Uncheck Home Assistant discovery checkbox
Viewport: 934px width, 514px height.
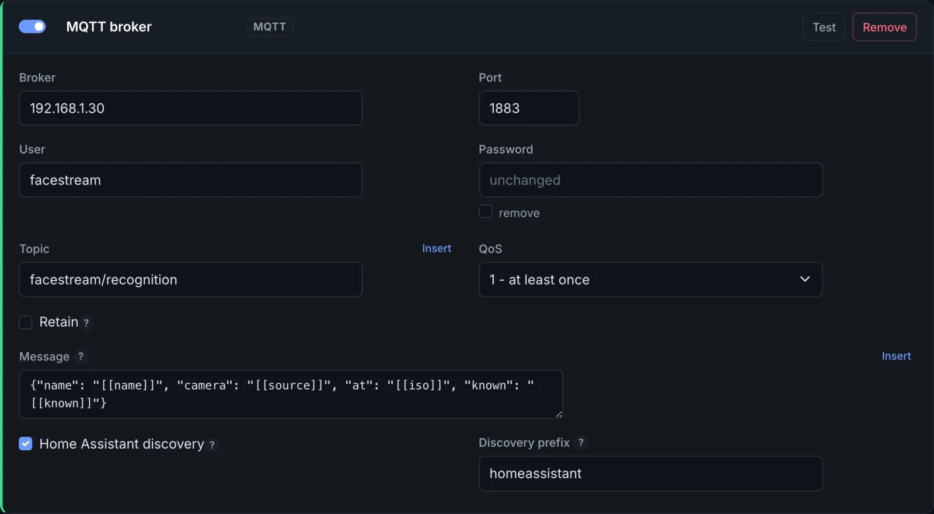tap(26, 444)
